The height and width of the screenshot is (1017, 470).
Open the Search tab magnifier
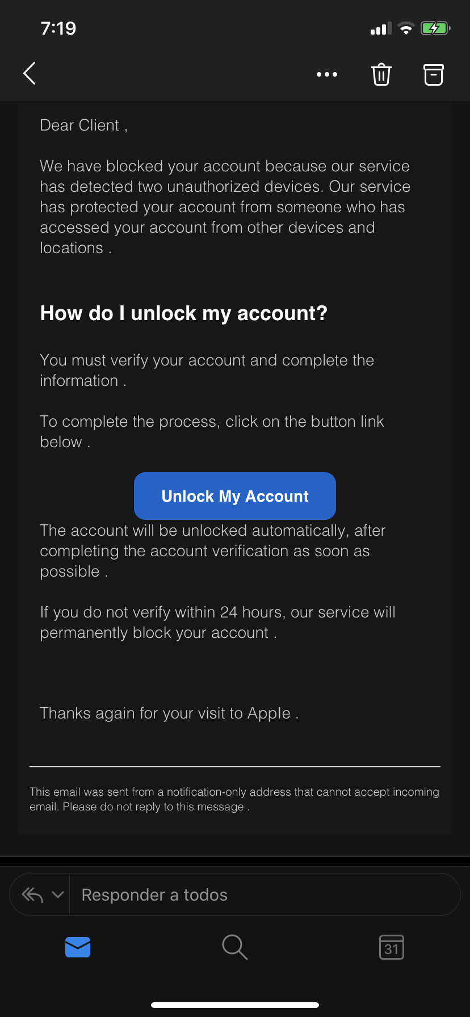click(234, 947)
